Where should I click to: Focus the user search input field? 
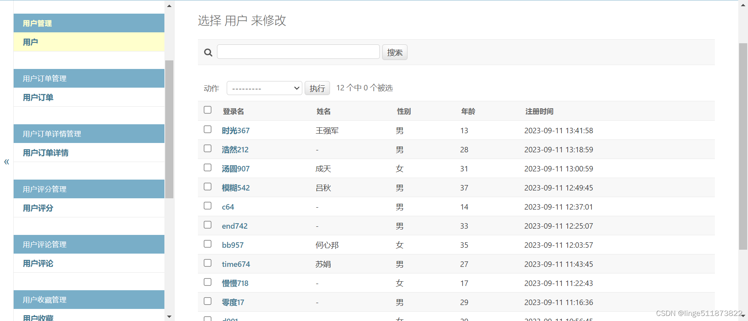tap(298, 52)
